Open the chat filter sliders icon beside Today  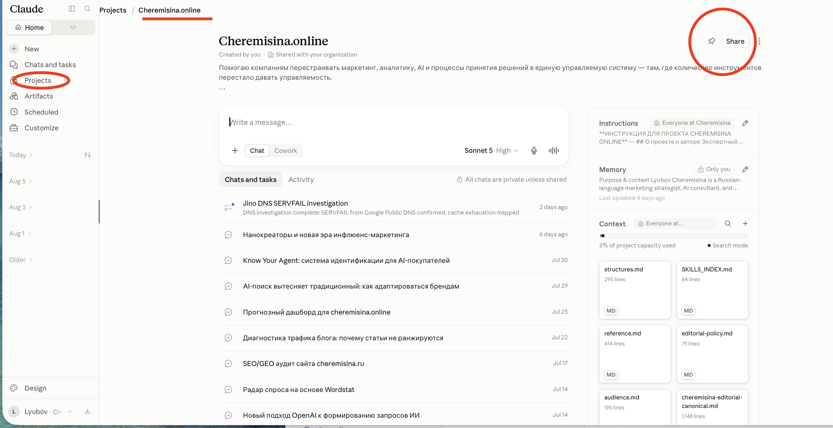click(87, 155)
